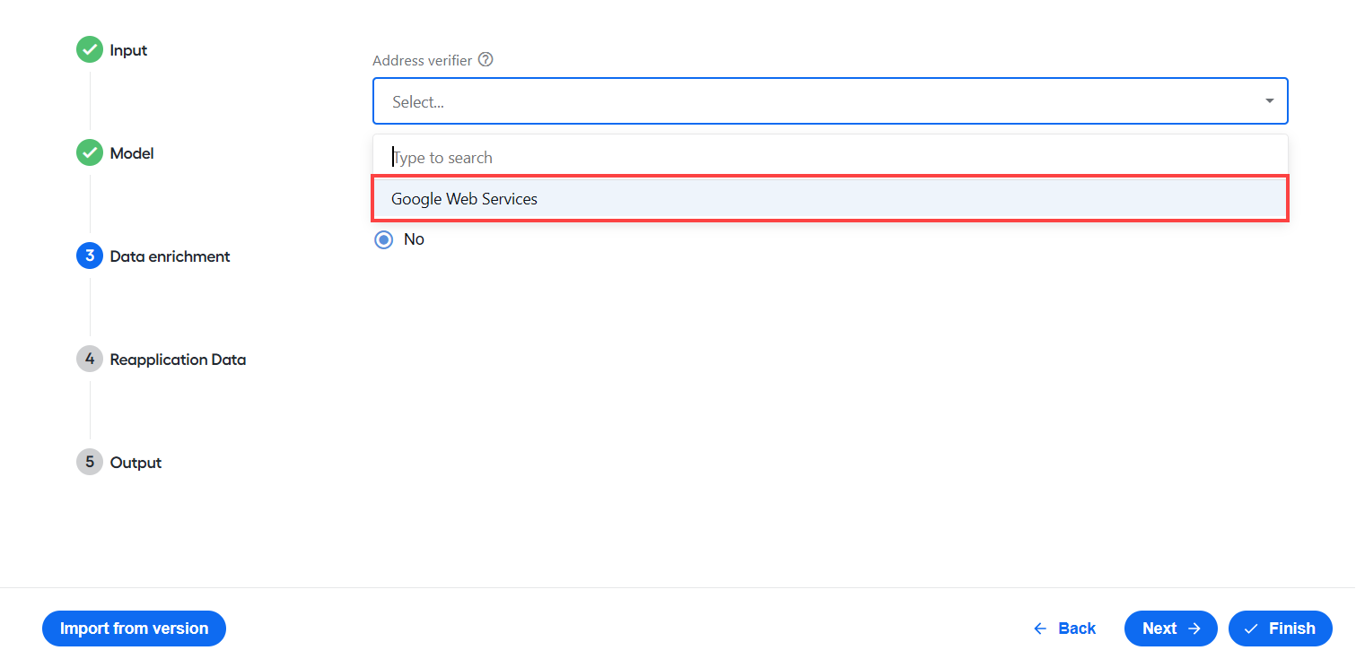Click the Finish button

point(1280,629)
